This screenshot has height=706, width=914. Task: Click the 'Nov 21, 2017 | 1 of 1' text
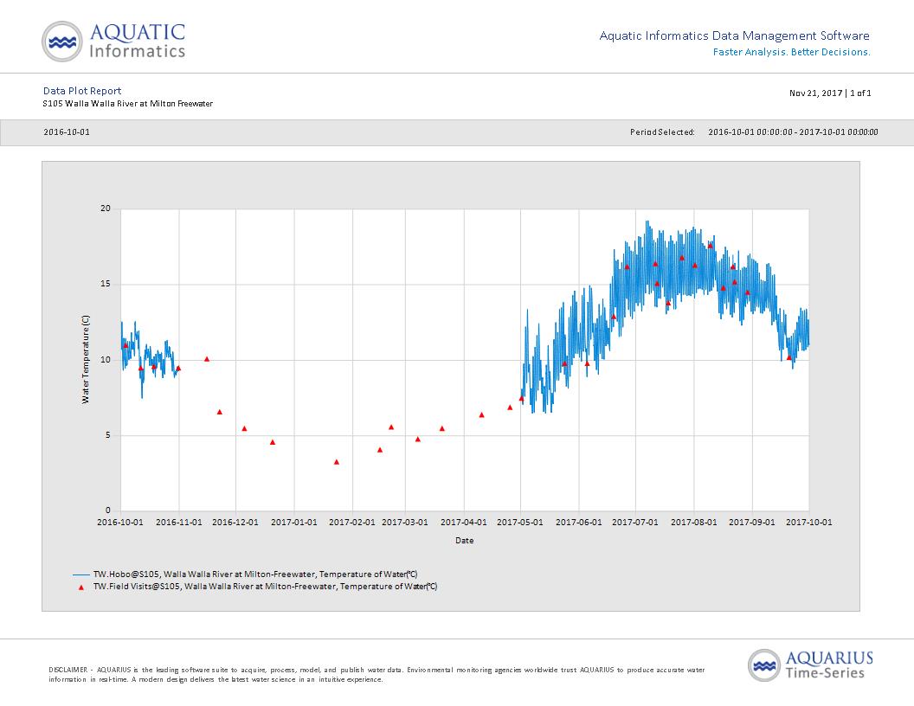pos(830,93)
